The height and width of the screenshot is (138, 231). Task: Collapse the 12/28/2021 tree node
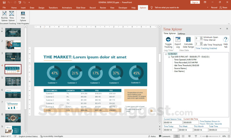pyautogui.click(x=166, y=54)
